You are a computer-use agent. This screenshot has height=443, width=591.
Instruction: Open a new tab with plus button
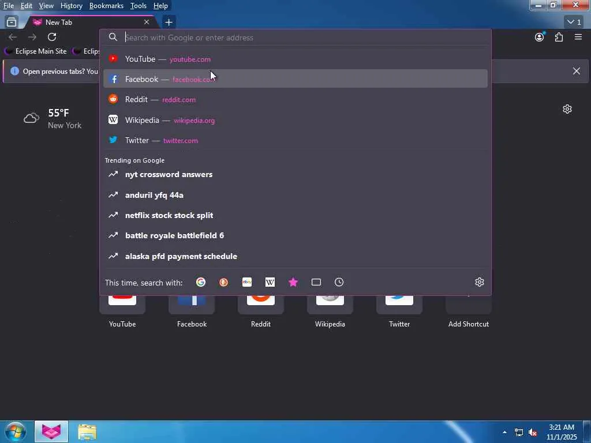coord(169,22)
